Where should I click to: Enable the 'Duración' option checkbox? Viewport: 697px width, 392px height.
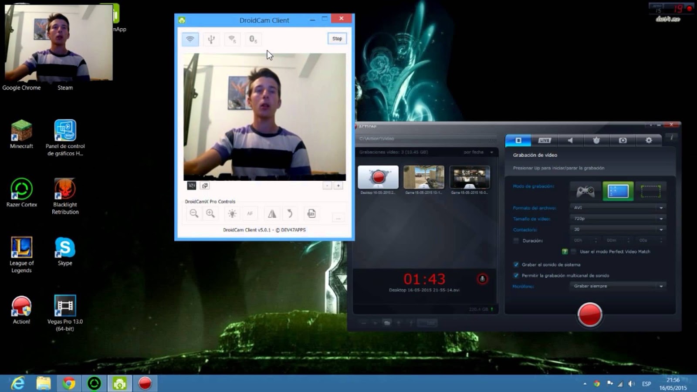click(x=517, y=240)
